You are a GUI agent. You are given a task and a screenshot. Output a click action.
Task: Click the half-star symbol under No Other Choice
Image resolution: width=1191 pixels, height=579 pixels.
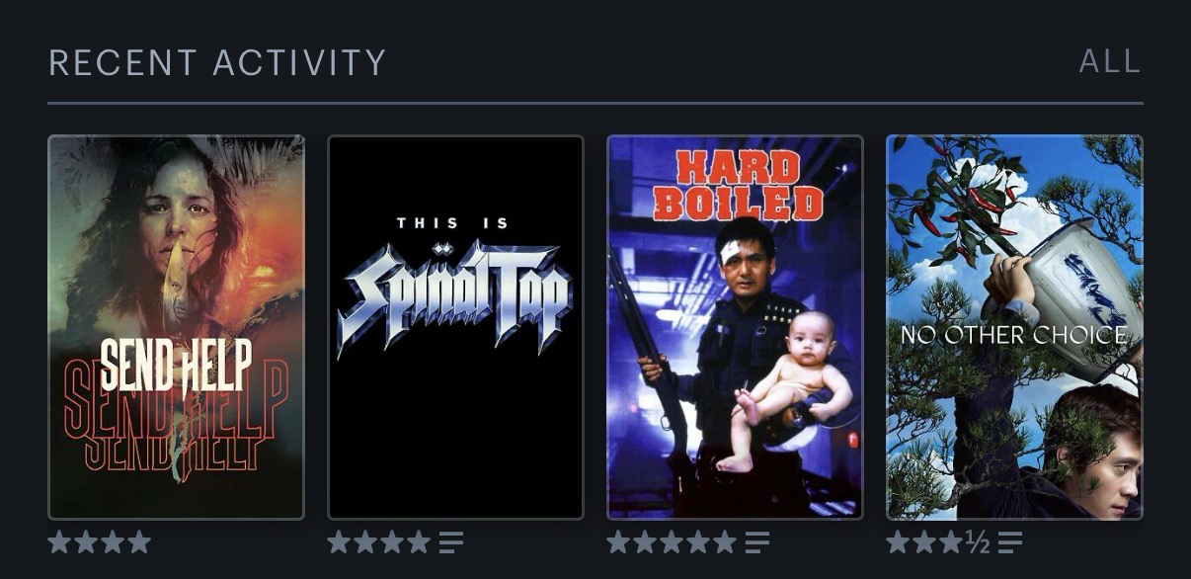point(977,541)
